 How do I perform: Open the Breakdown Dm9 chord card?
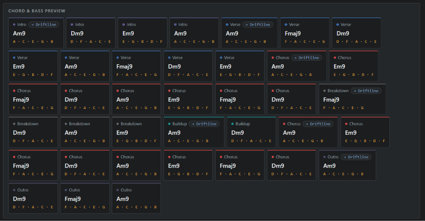tap(33, 132)
